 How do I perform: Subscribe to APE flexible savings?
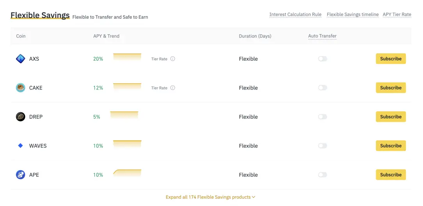(x=391, y=175)
